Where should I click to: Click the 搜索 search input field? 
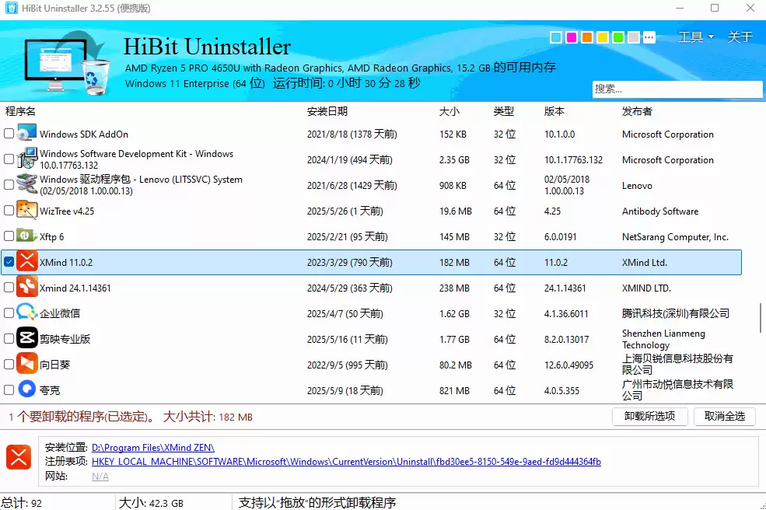pyautogui.click(x=677, y=89)
